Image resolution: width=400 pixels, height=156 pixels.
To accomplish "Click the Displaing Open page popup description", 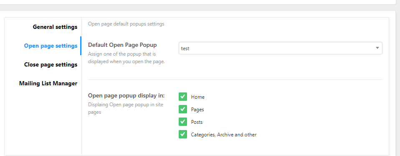I will [x=126, y=108].
